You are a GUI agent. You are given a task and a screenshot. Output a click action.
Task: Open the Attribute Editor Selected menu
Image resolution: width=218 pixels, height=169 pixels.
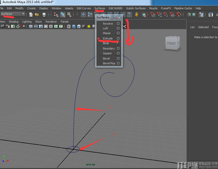[203, 27]
